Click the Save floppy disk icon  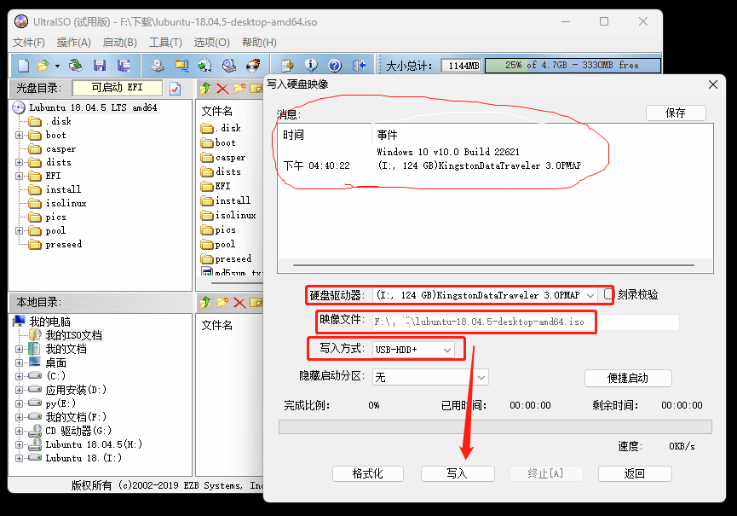click(100, 66)
